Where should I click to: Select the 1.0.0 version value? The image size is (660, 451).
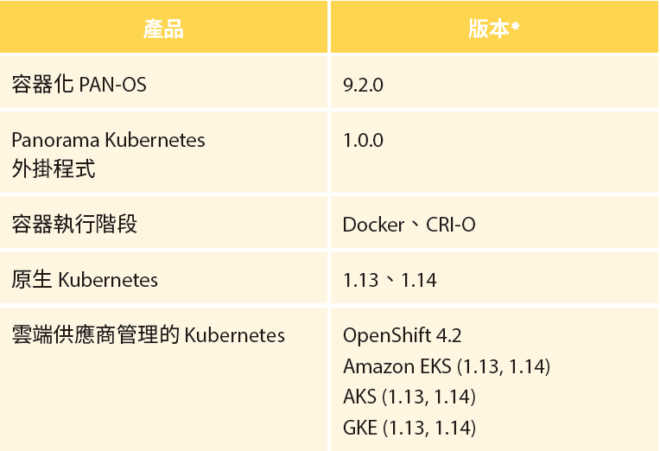click(363, 141)
